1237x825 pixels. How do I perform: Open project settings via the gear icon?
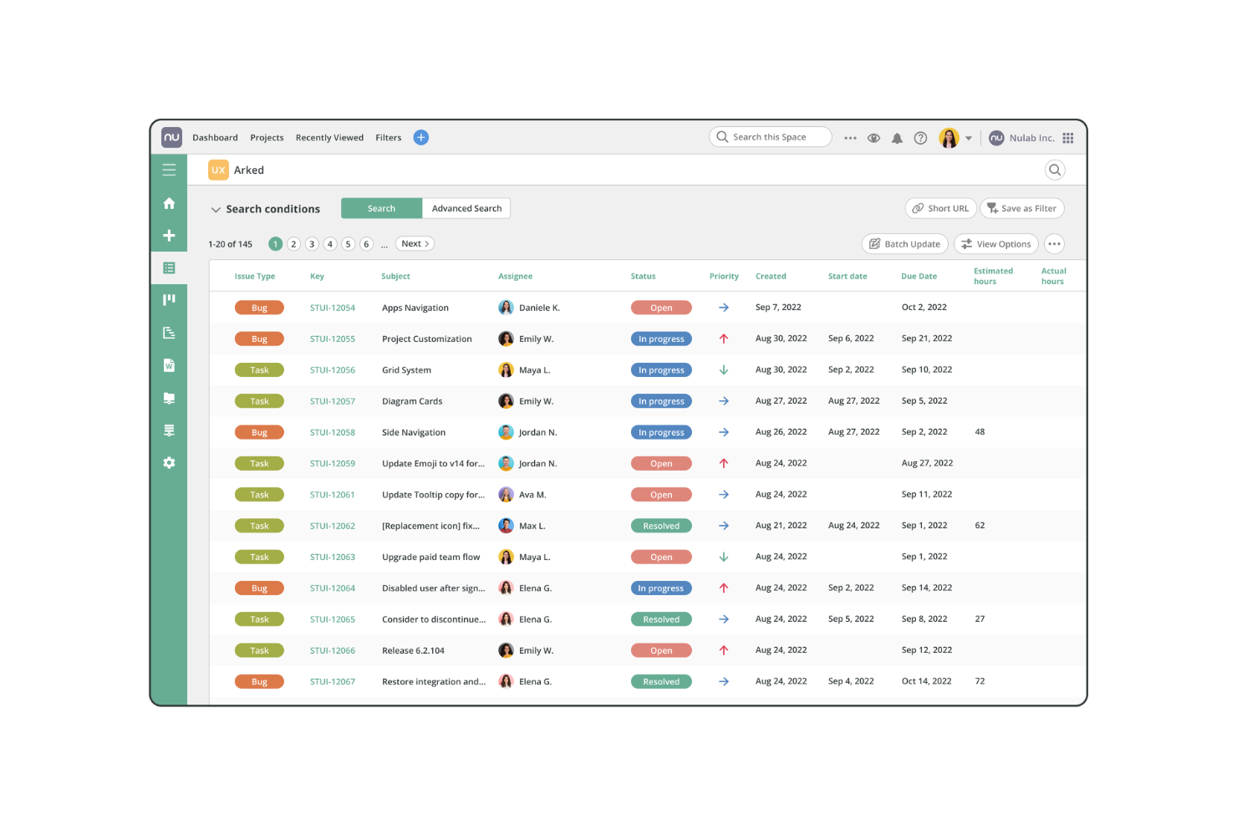coord(170,462)
